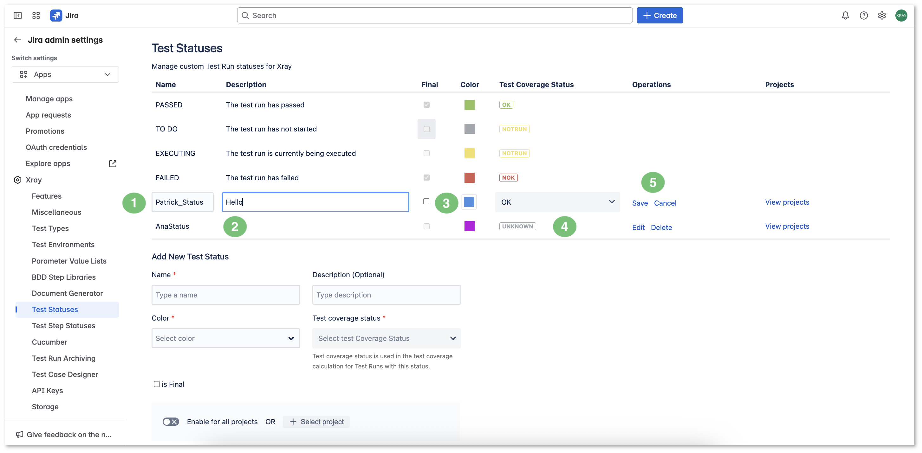
Task: Open OAuth credentials
Action: 56,147
